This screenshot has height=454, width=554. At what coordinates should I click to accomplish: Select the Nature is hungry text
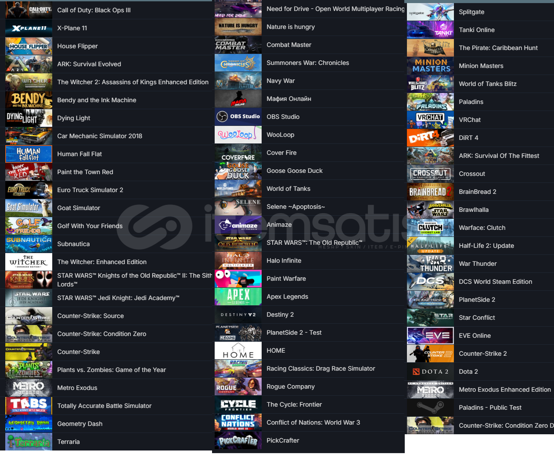coord(291,27)
